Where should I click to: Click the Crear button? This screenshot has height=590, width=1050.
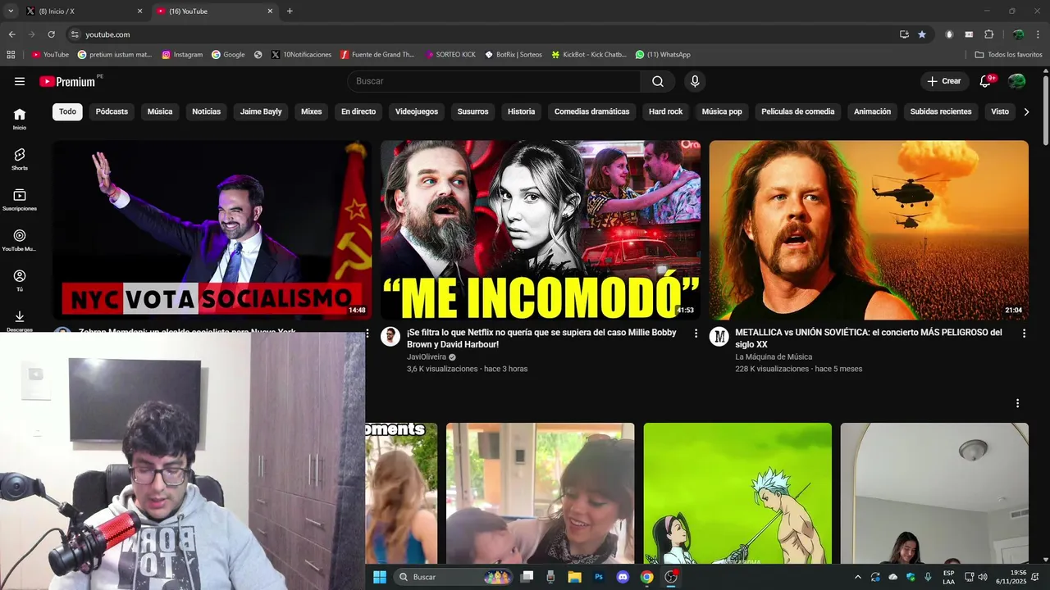(944, 81)
